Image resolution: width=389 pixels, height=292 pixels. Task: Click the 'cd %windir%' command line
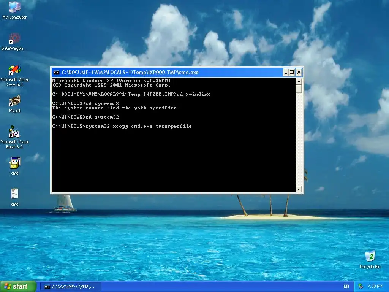[x=131, y=94]
